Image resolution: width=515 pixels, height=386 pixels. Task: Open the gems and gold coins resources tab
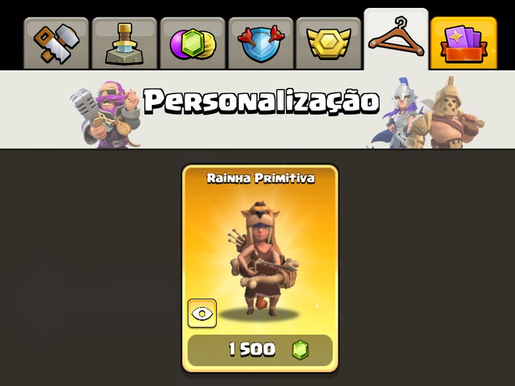(192, 43)
